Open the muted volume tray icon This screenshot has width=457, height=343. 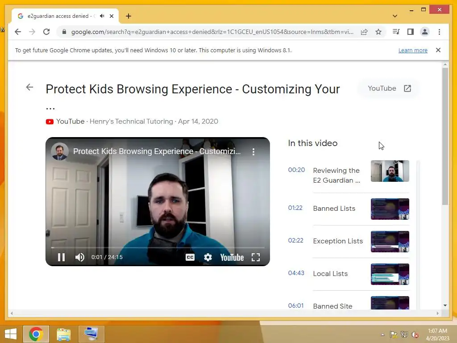415,335
